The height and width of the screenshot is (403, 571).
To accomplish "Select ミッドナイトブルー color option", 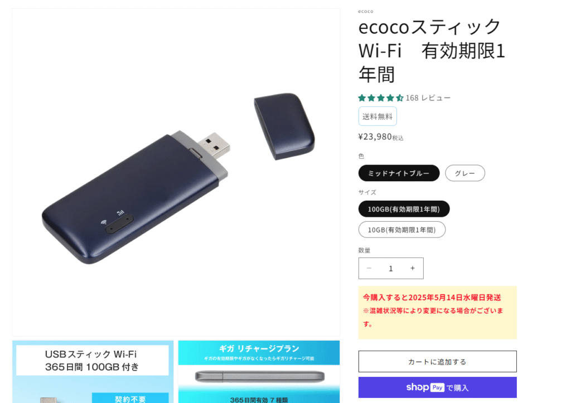I will click(399, 173).
